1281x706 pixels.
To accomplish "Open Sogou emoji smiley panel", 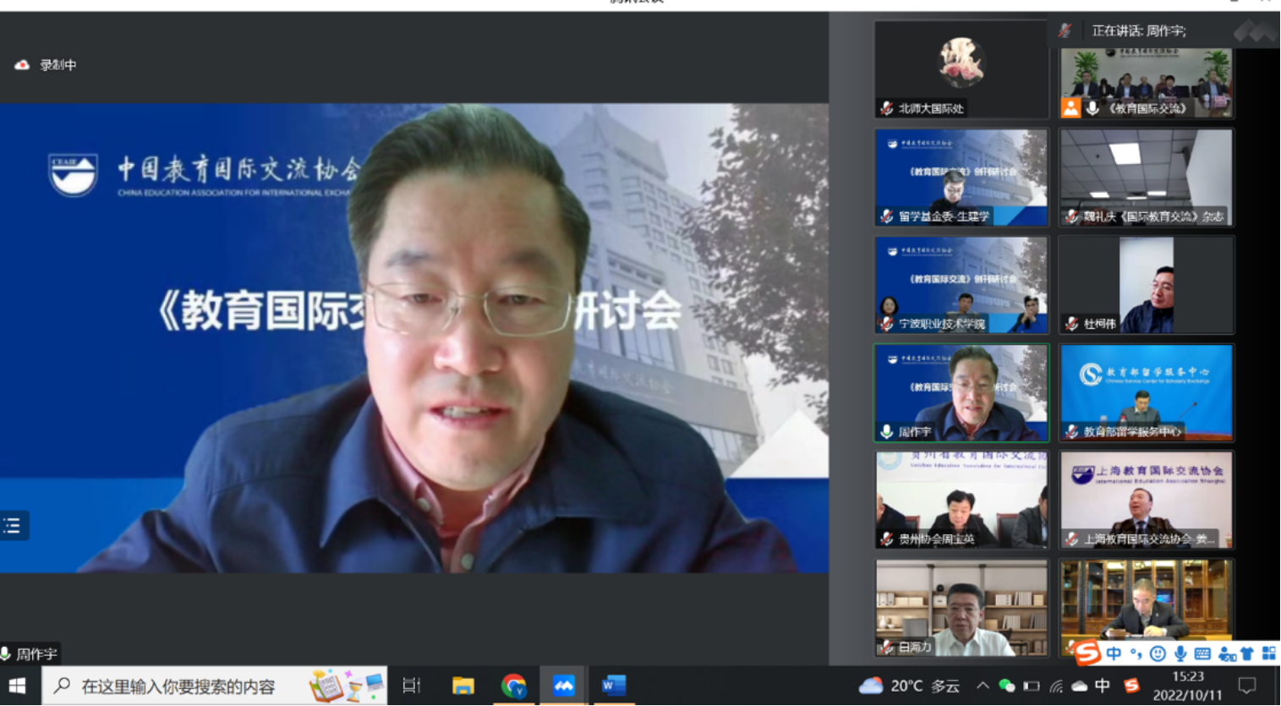I will coord(1158,654).
